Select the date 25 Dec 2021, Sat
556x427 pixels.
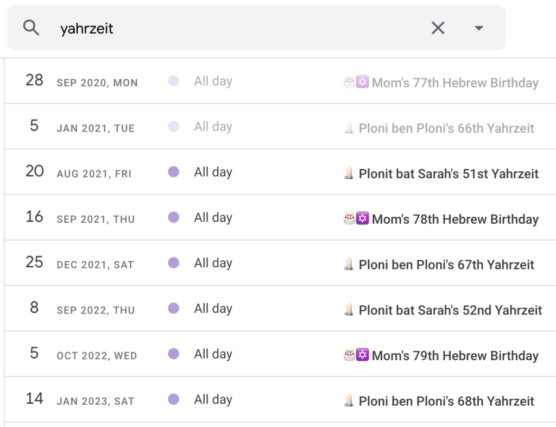coord(81,264)
